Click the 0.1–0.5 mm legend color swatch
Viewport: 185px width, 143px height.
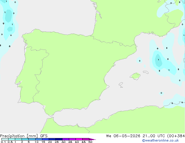[5, 139]
